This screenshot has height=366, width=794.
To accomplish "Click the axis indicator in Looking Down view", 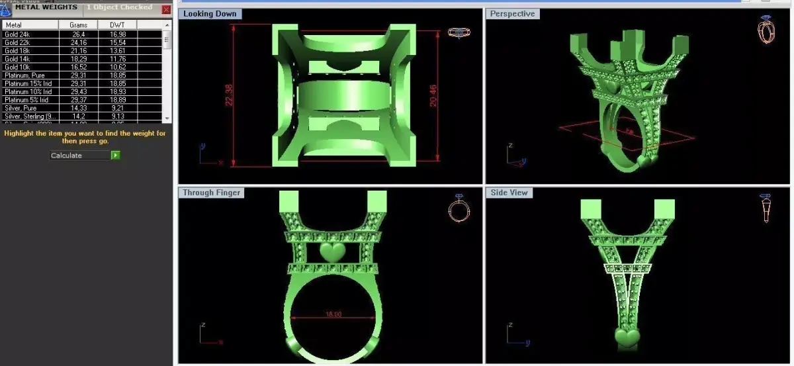I will tap(211, 154).
